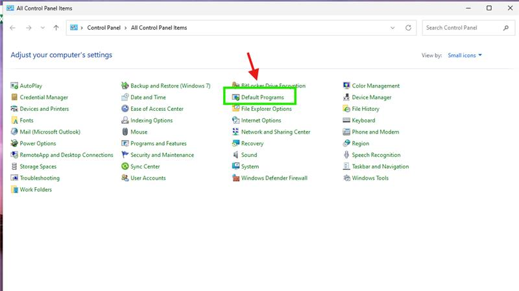Select the Control Panel breadcrumb
Image resolution: width=519 pixels, height=291 pixels.
(104, 28)
